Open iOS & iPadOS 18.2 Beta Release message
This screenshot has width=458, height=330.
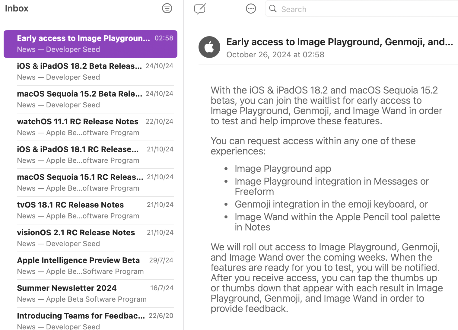click(91, 71)
